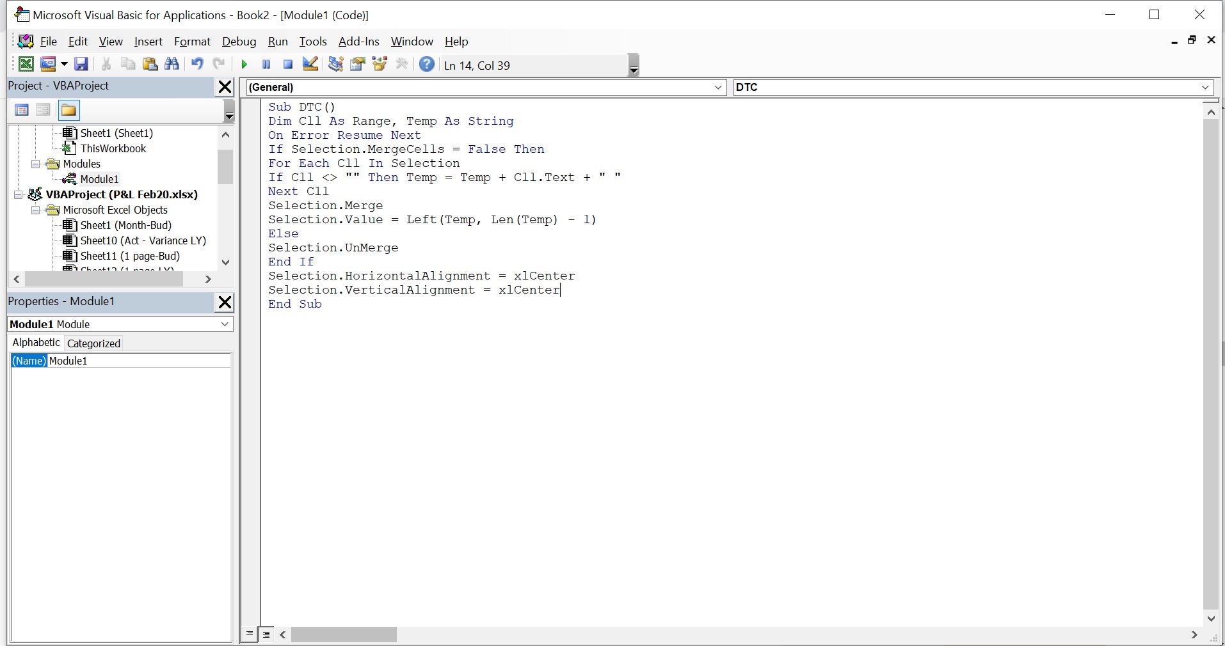The width and height of the screenshot is (1225, 646).
Task: Click the Toolbox icon
Action: tap(402, 64)
